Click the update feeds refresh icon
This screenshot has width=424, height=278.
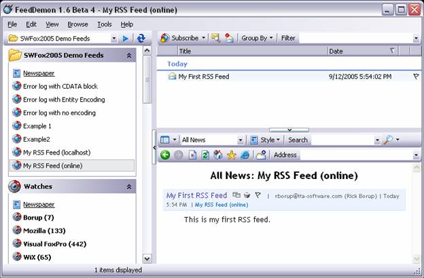click(141, 39)
